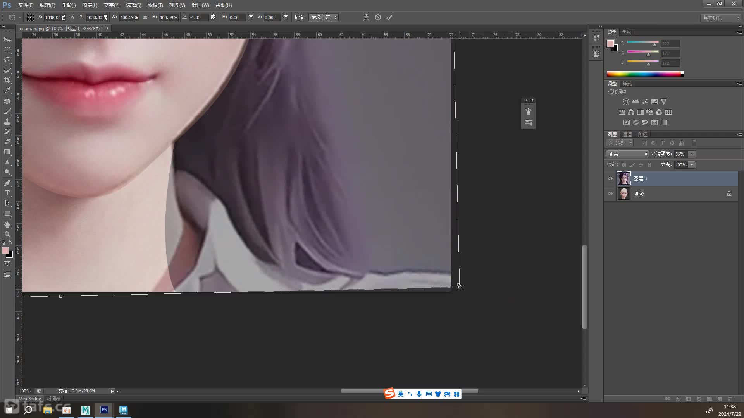Click the rotation angle input field
Image resolution: width=744 pixels, height=418 pixels.
click(x=198, y=17)
